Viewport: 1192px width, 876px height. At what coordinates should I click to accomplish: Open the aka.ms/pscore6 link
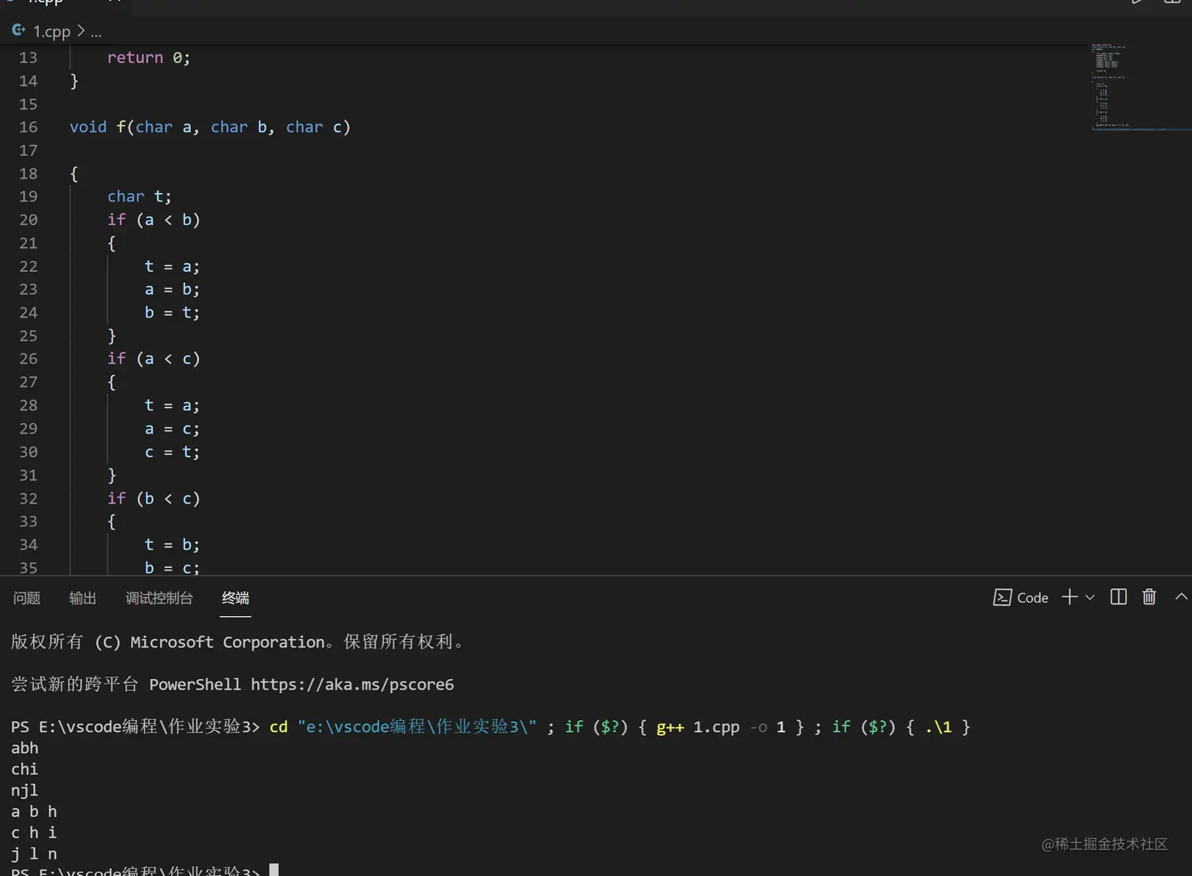click(352, 685)
